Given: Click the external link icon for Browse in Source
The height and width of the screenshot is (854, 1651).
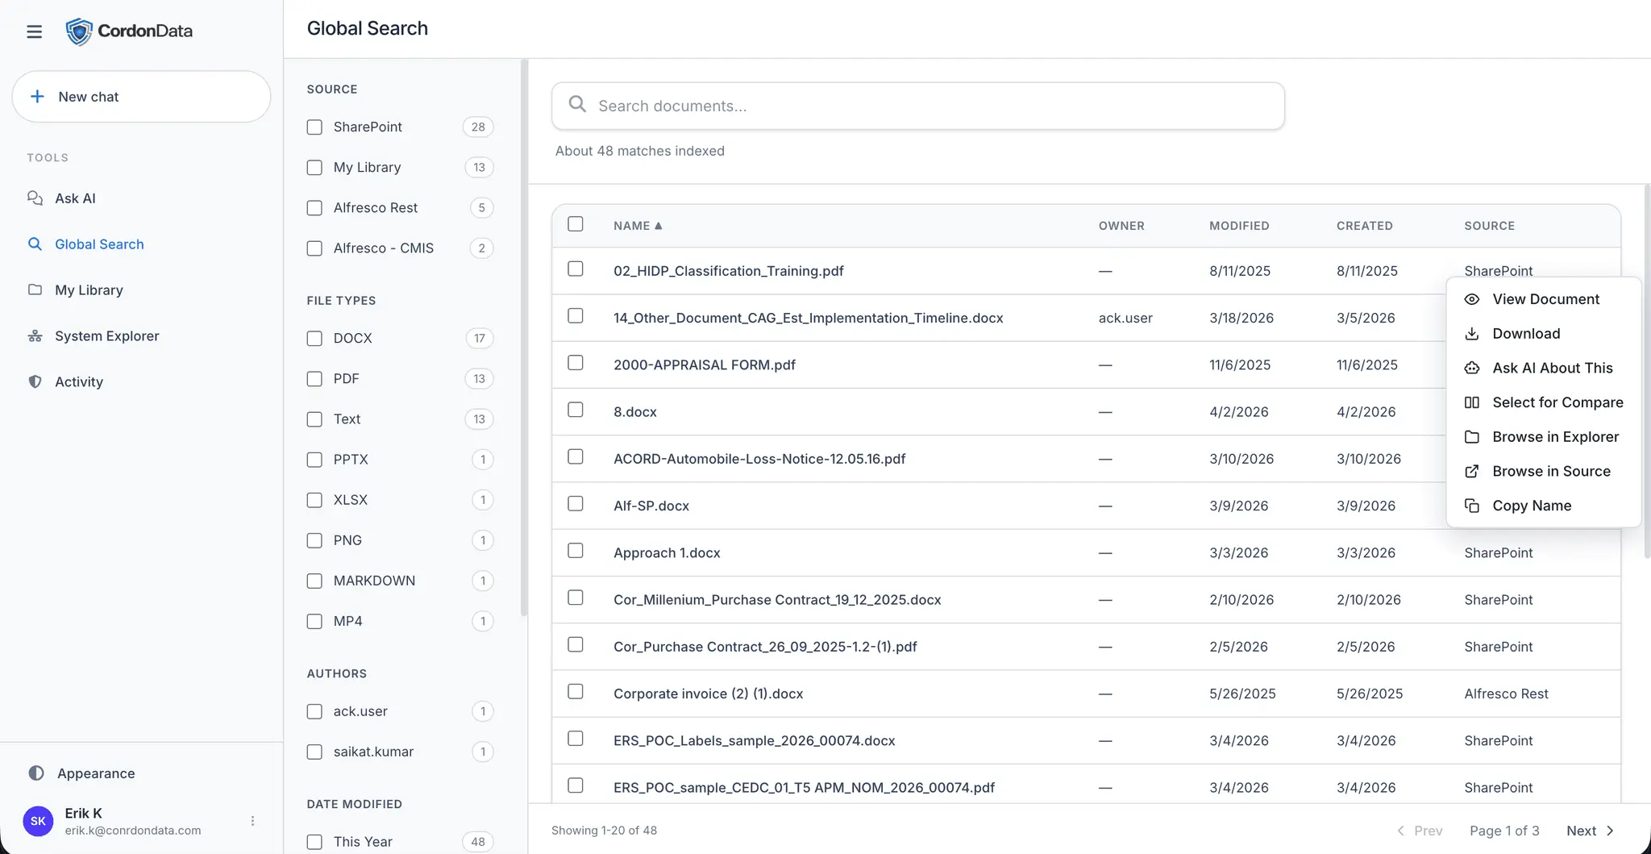Looking at the screenshot, I should (1471, 471).
